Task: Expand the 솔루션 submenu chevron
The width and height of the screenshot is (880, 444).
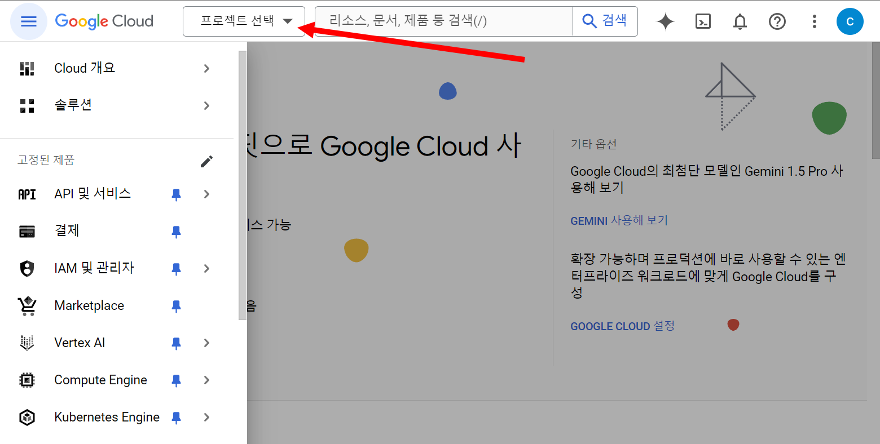Action: click(206, 106)
